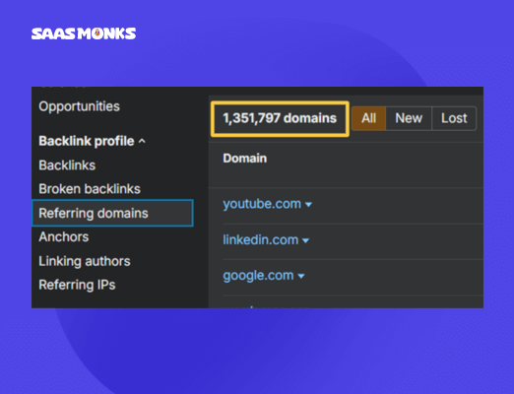Switch to the New filter tab
Image resolution: width=514 pixels, height=394 pixels.
pos(409,118)
